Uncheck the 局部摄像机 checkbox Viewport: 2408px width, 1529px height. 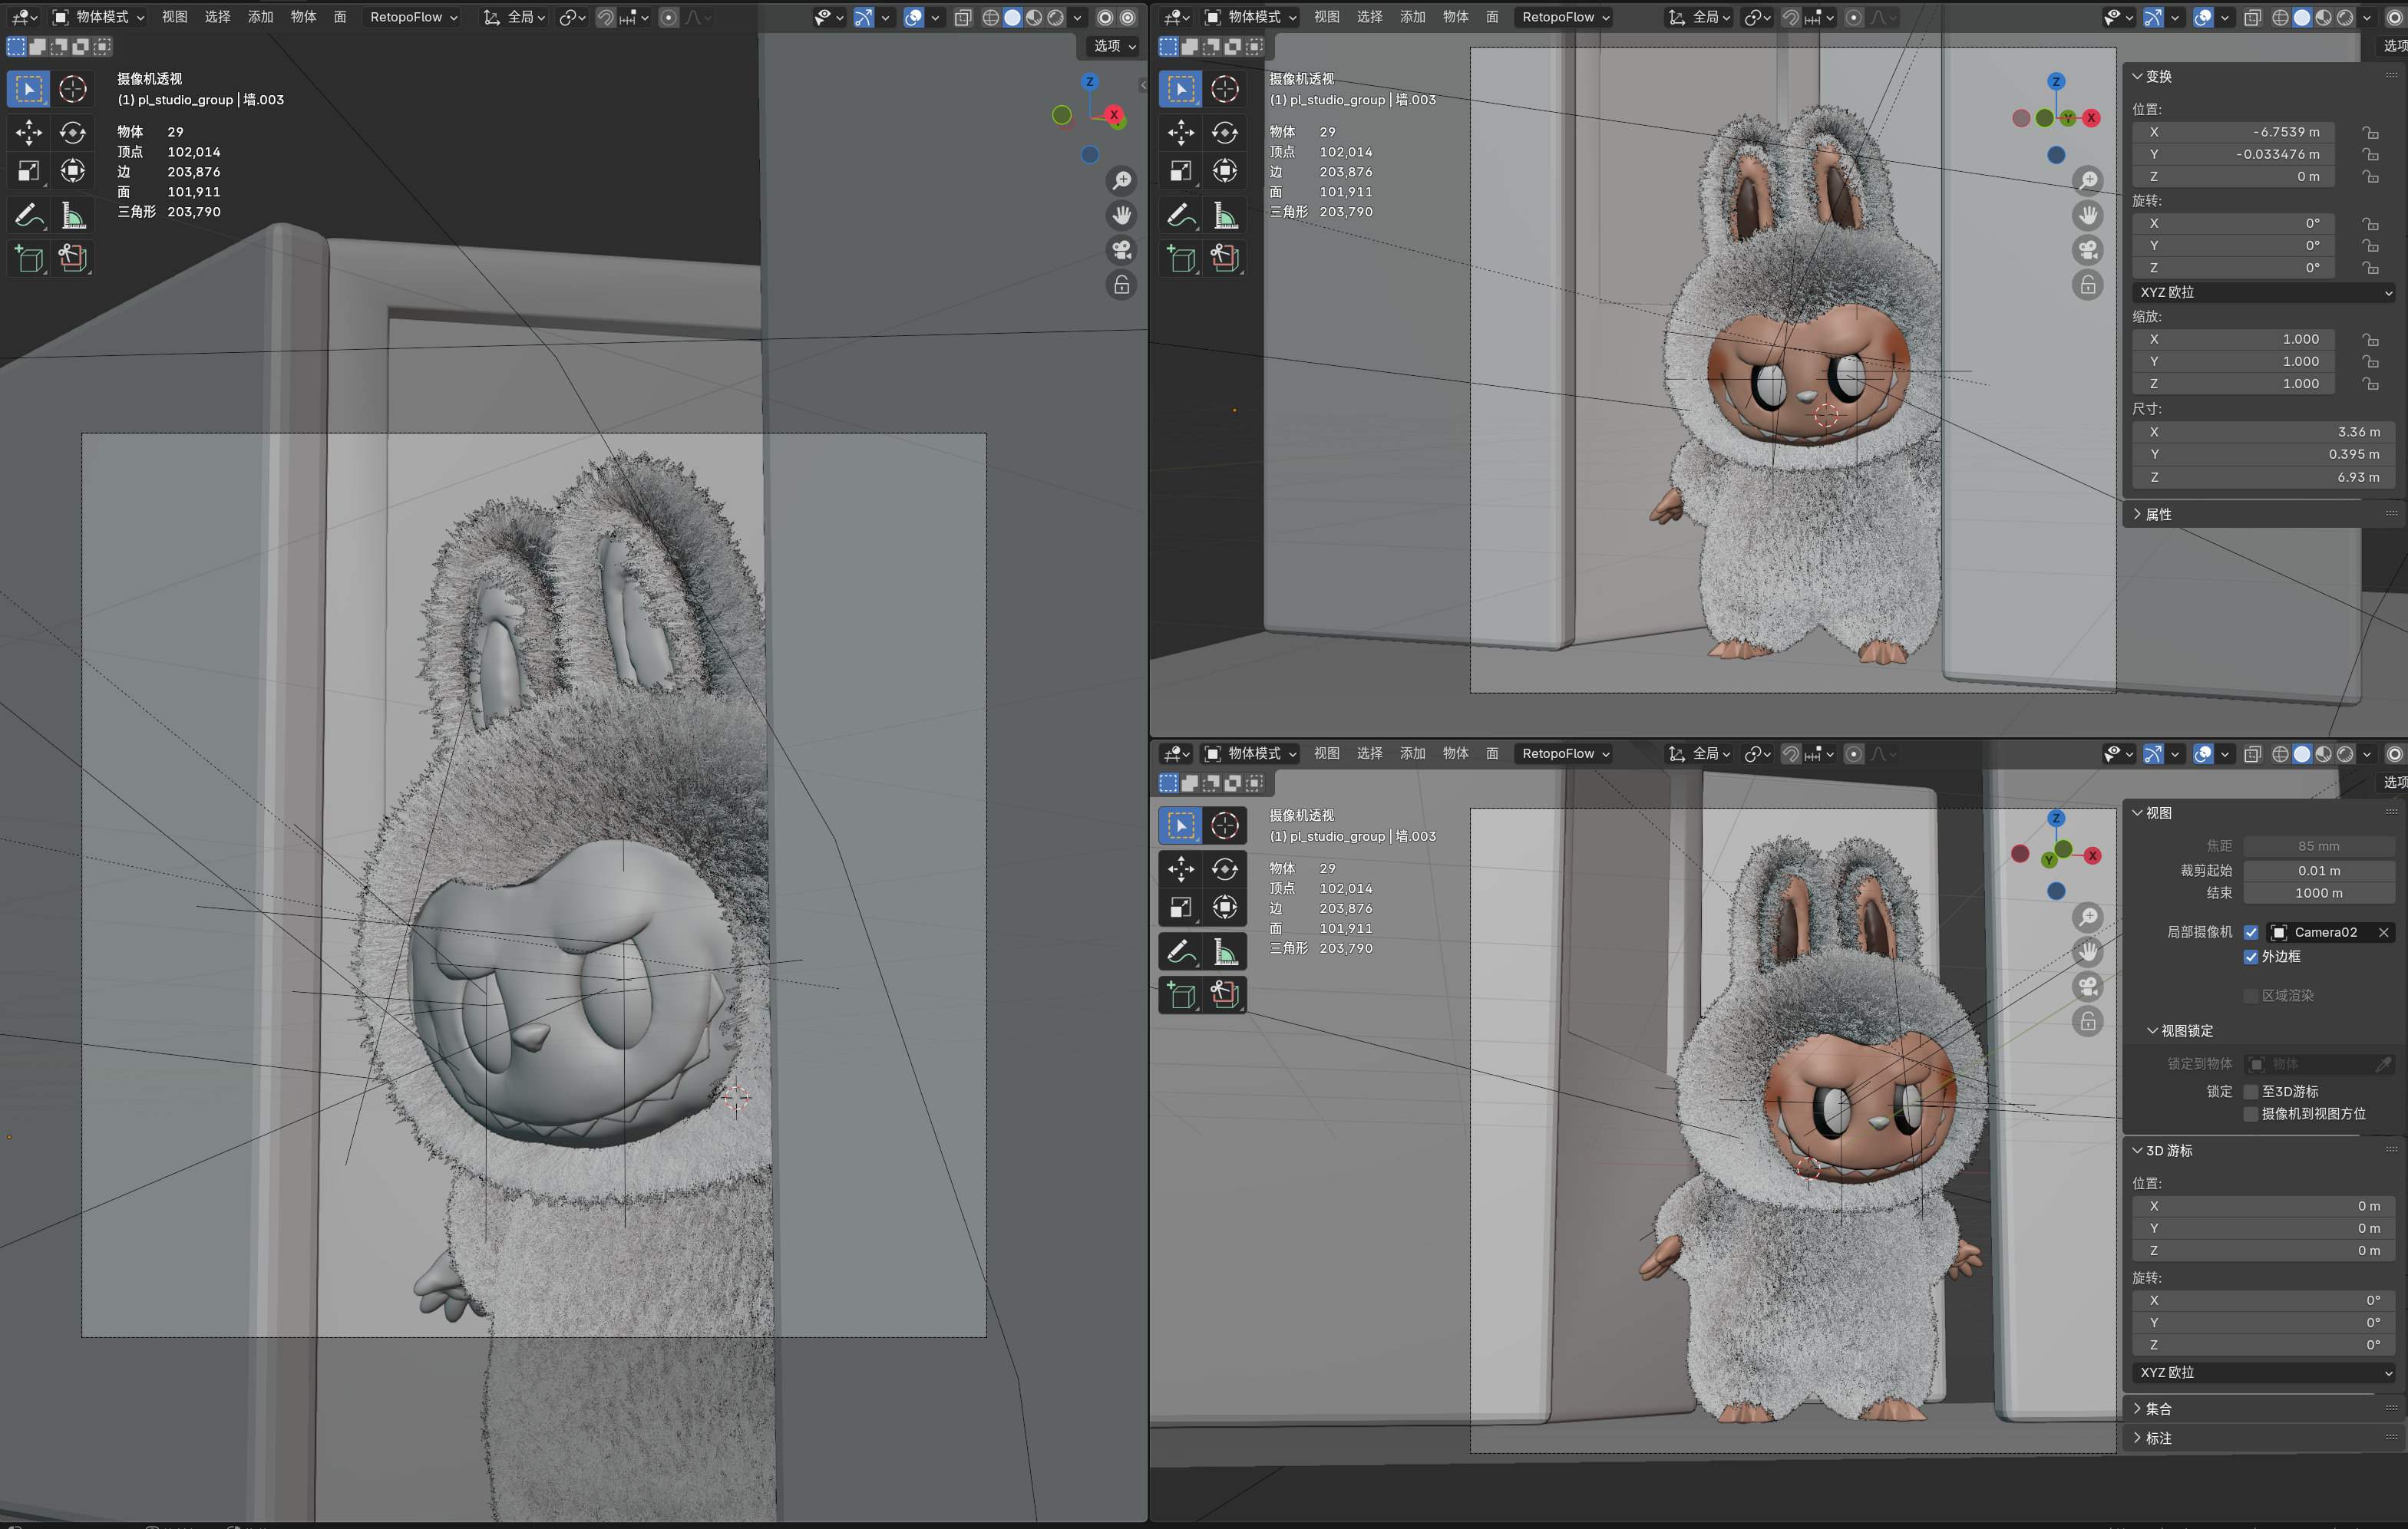pyautogui.click(x=2251, y=932)
